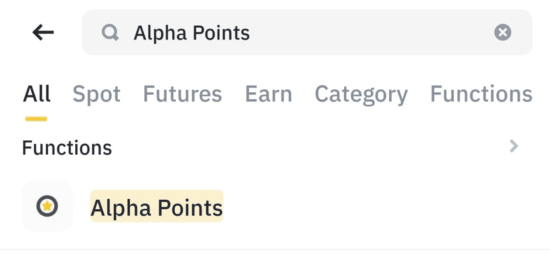550x256 pixels.
Task: Click the yellow underline indicator beneath All
Action: click(x=36, y=119)
